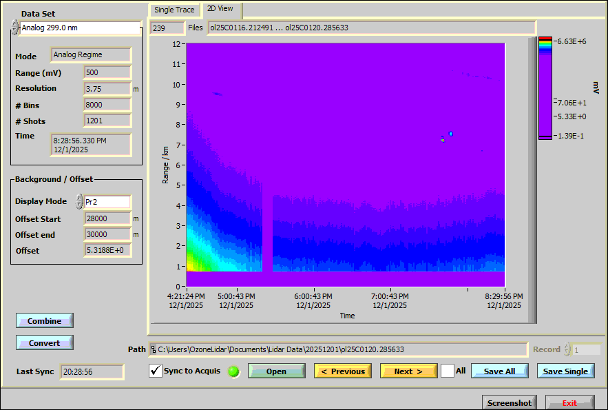
Task: Take a capture using the Screenshot button
Action: (x=510, y=403)
